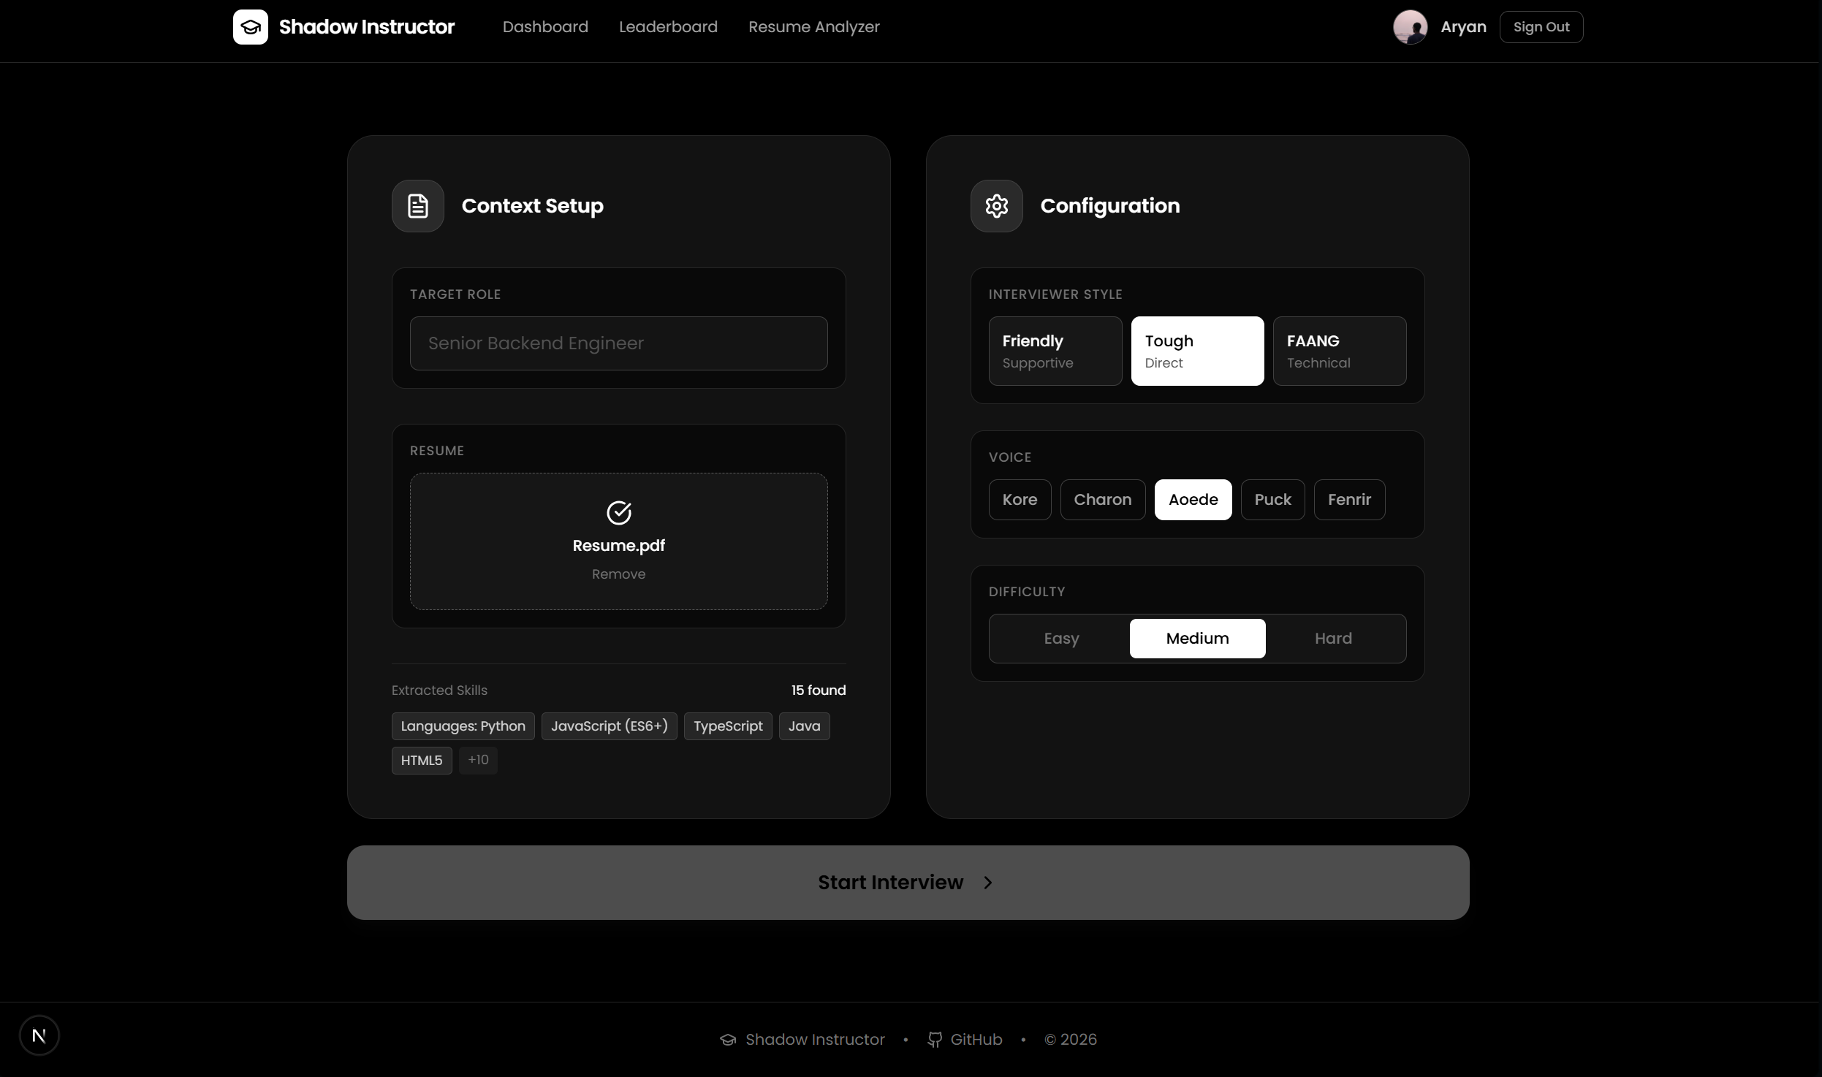
Task: Click the Shadow Instructor graduation cap logo
Action: point(250,27)
